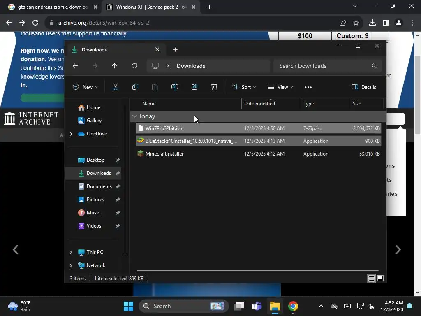Image resolution: width=421 pixels, height=316 pixels.
Task: Open the View dropdown
Action: (280, 87)
